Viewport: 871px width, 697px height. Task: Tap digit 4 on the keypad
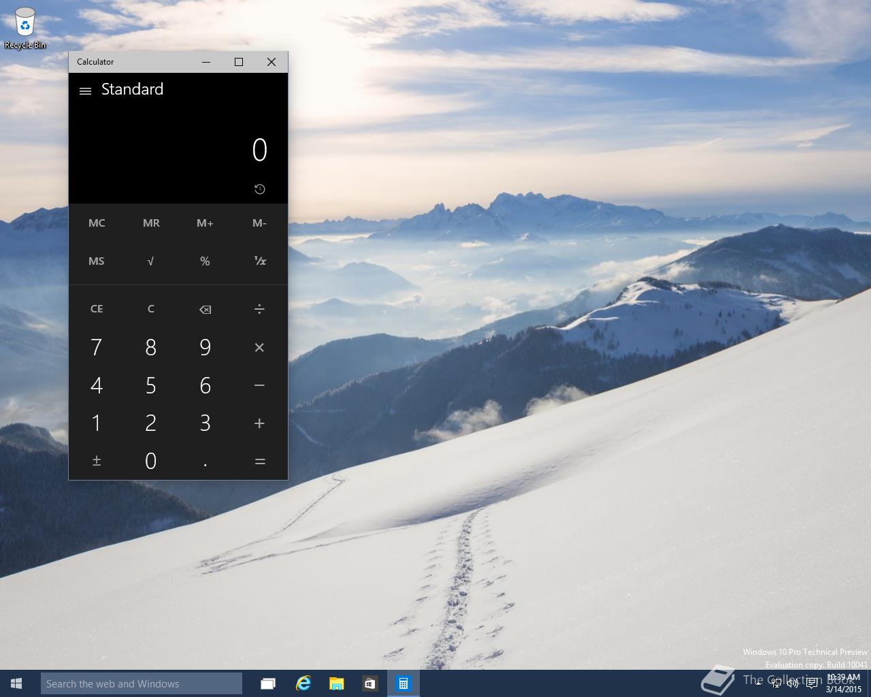point(97,385)
